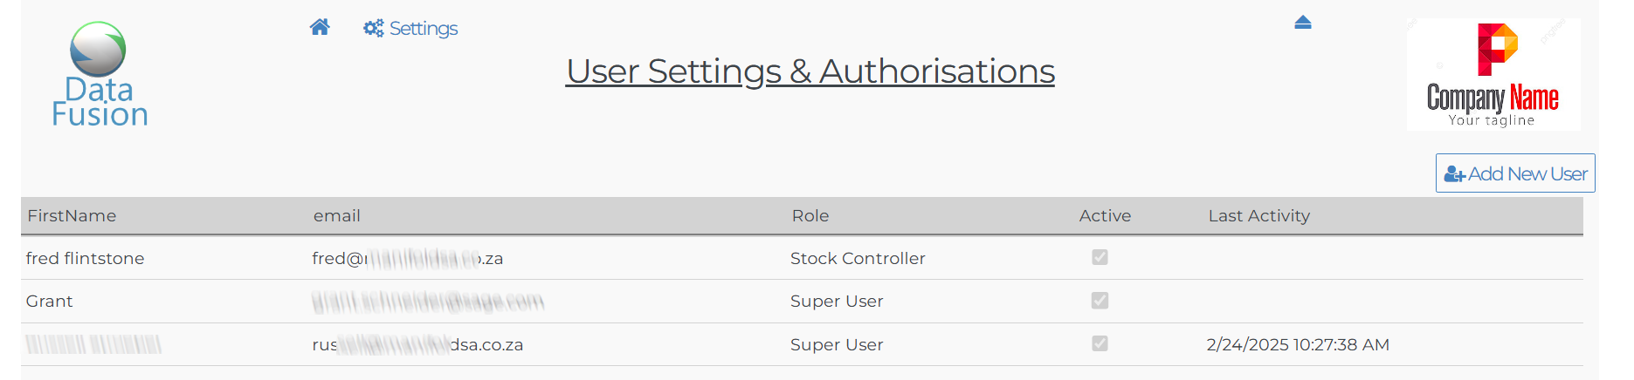1634x380 pixels.
Task: Click User Settings & Authorisations heading
Action: pyautogui.click(x=810, y=71)
